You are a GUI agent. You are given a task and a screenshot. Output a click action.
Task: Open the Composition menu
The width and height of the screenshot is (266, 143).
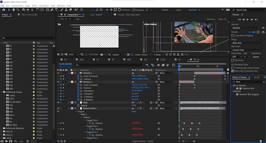(x=17, y=6)
